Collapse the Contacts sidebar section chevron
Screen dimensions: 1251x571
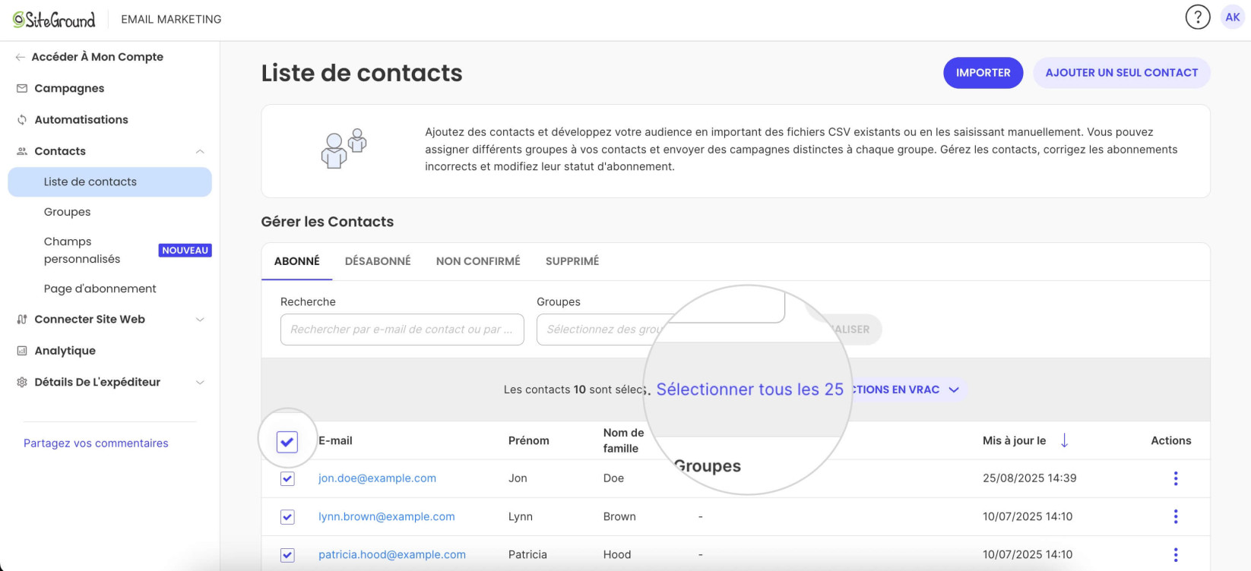pos(200,151)
